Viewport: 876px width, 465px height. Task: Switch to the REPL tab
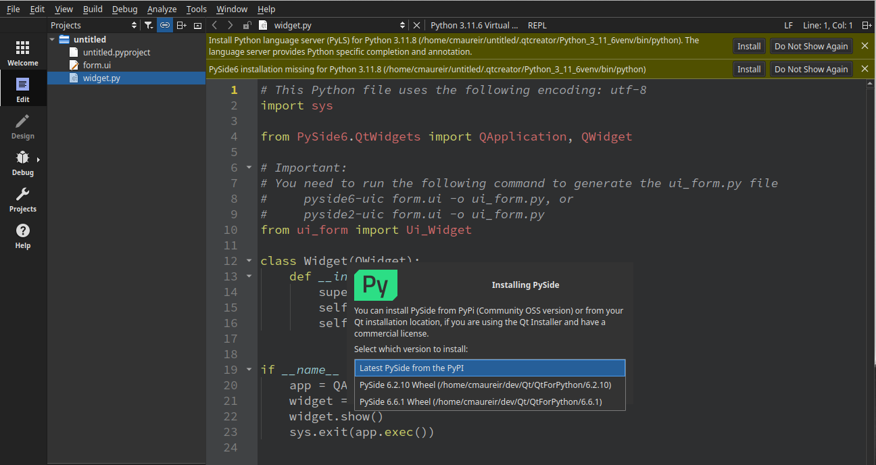click(x=537, y=25)
